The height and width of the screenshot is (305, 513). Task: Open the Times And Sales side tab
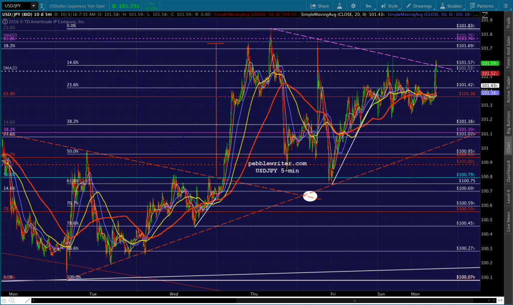pos(508,52)
